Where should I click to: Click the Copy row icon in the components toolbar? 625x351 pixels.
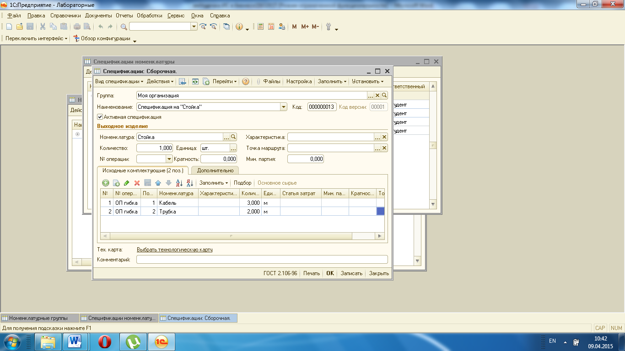tap(116, 183)
